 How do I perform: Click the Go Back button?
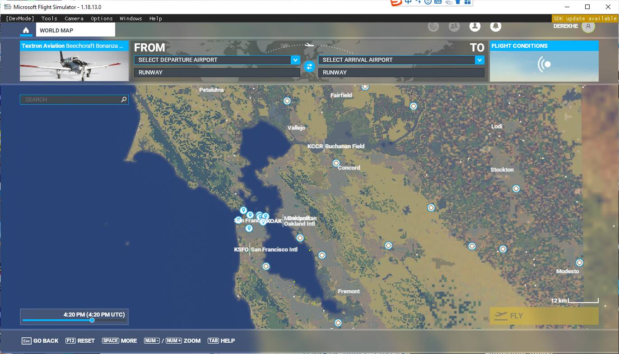(x=40, y=340)
